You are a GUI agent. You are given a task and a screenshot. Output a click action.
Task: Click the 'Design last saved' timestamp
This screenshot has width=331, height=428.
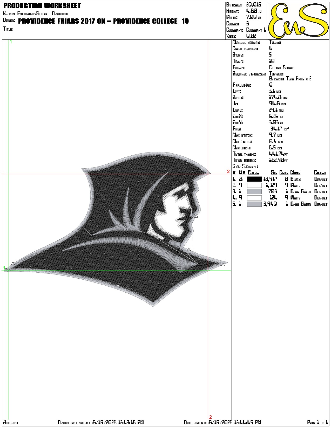click(x=118, y=423)
